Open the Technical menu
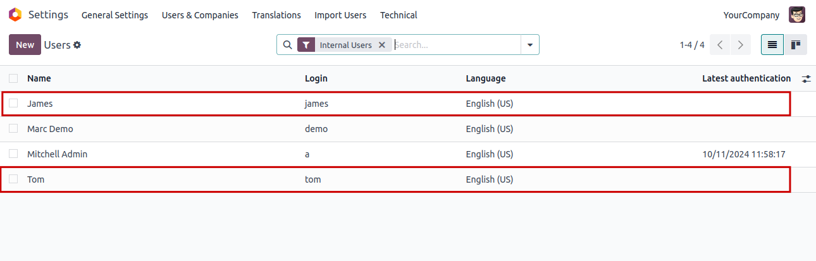The width and height of the screenshot is (816, 261). pos(399,15)
